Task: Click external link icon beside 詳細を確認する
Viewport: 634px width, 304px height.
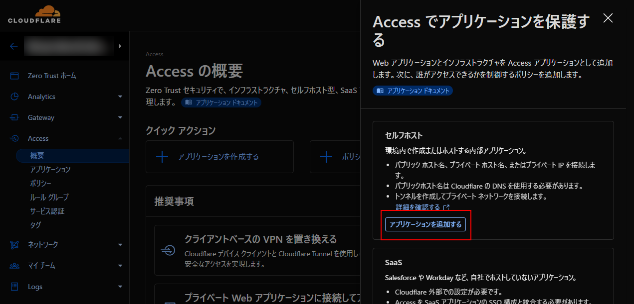Action: click(x=446, y=207)
